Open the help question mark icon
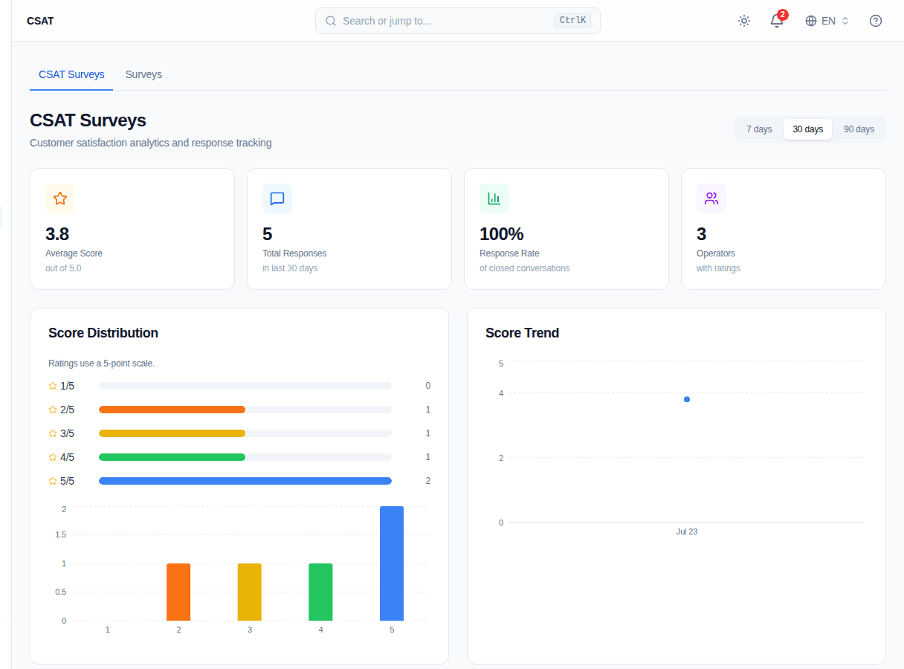 tap(876, 21)
